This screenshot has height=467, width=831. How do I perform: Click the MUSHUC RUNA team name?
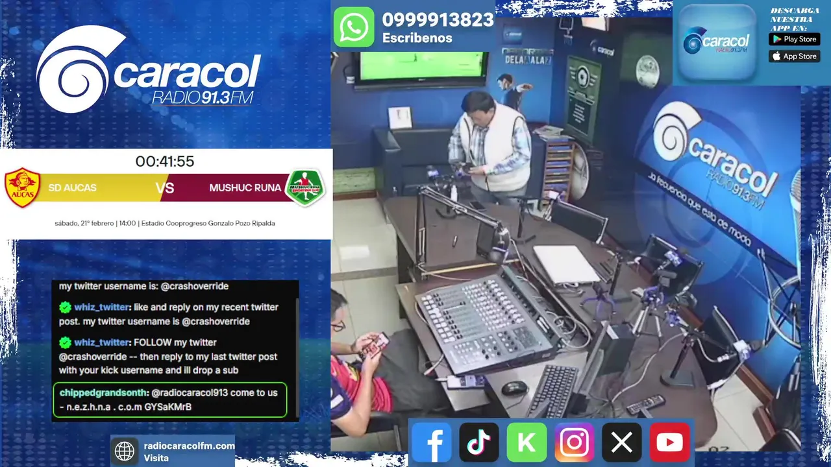(x=245, y=188)
